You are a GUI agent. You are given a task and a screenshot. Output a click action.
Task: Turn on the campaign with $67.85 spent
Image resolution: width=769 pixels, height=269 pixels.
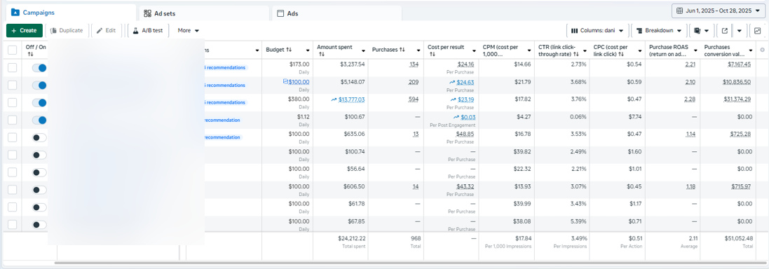[39, 224]
